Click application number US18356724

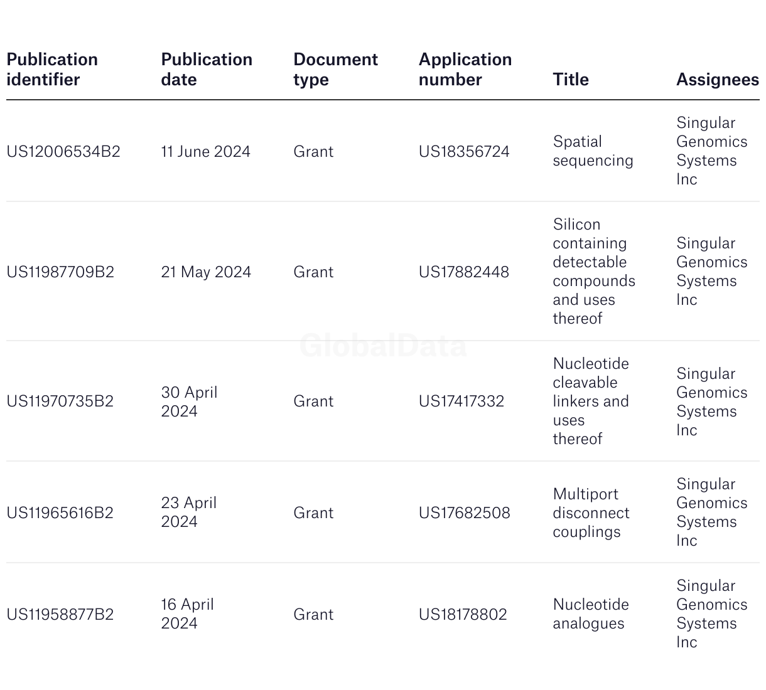(x=464, y=152)
